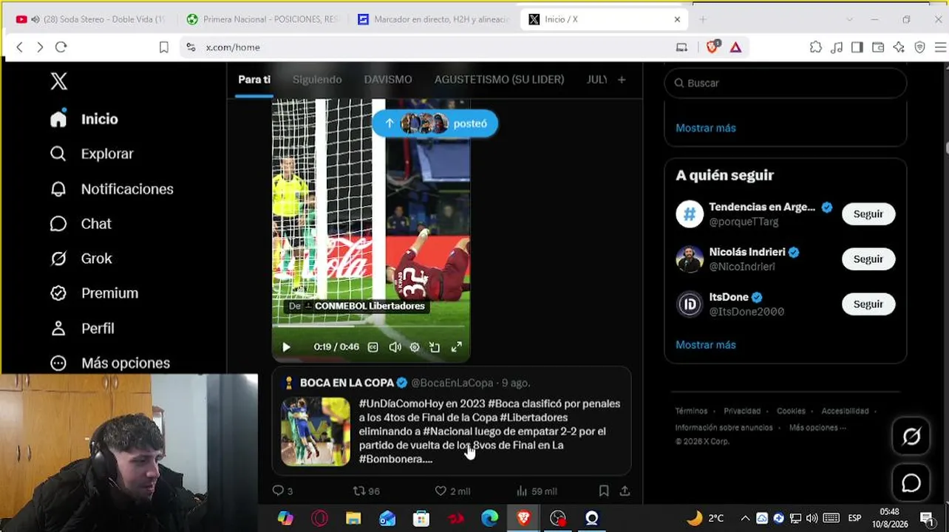Switch to the Primera Nacional browser tab

coord(263,19)
